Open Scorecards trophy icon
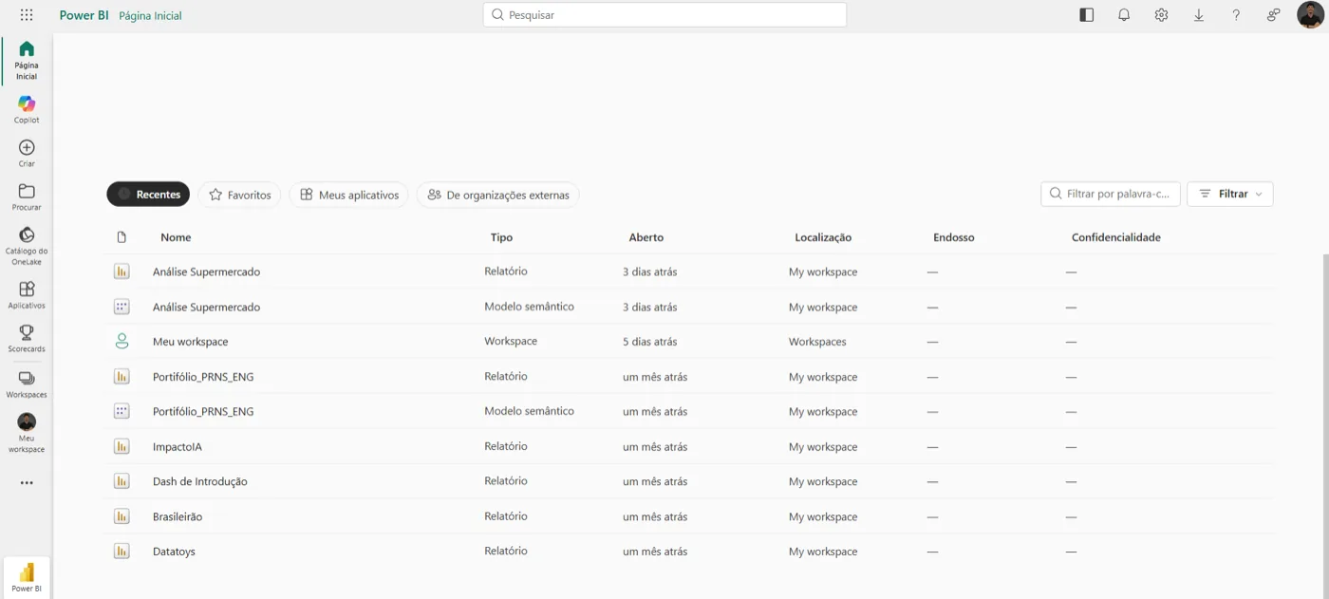Viewport: 1329px width, 599px height. point(27,332)
